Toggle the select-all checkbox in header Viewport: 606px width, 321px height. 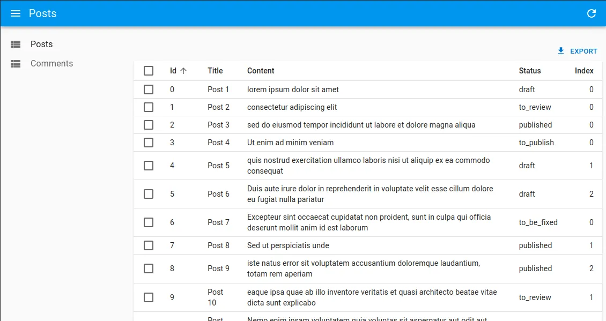pyautogui.click(x=149, y=71)
